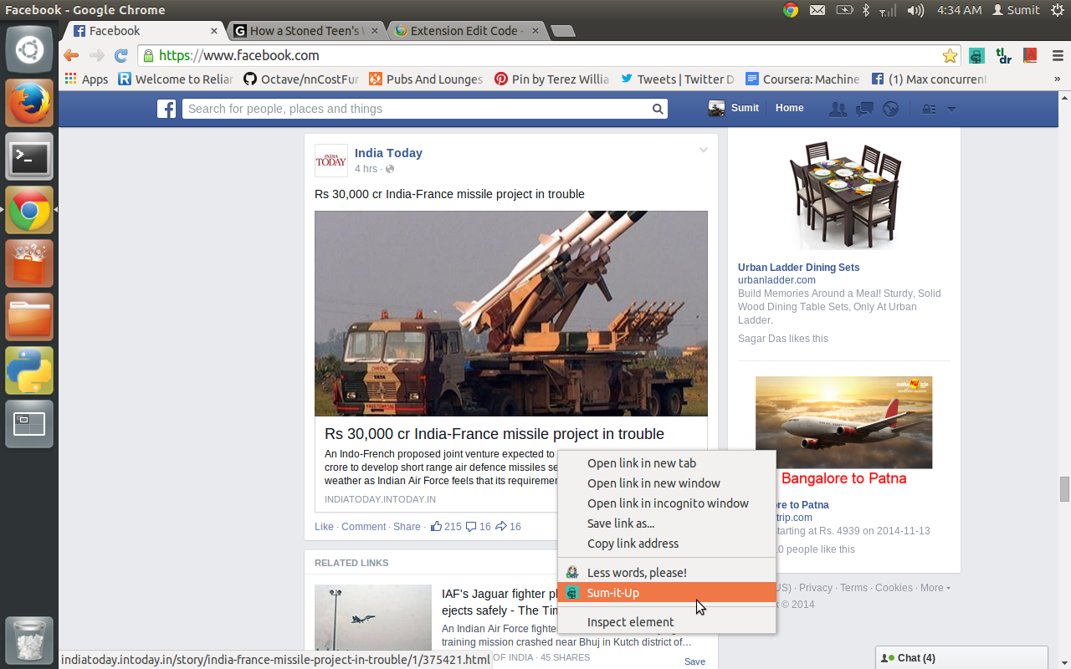Show hidden bookmarks via the overflow chevron
The image size is (1071, 669).
pos(1057,79)
